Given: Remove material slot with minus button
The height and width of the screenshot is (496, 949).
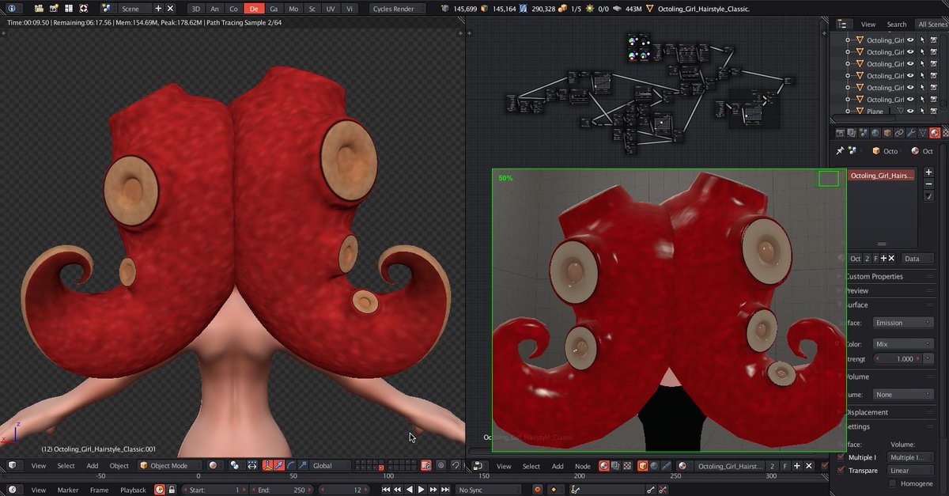Looking at the screenshot, I should tap(928, 184).
